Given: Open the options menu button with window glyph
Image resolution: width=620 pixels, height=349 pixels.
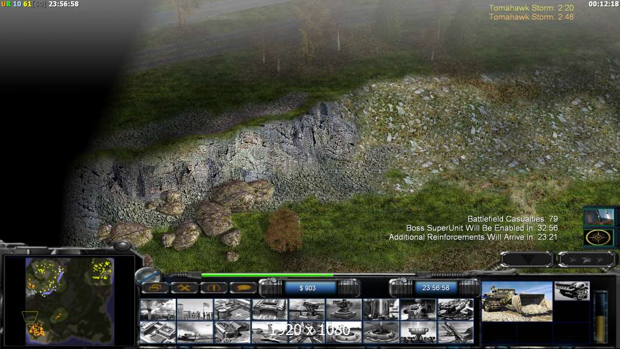Looking at the screenshot, I should (x=155, y=287).
